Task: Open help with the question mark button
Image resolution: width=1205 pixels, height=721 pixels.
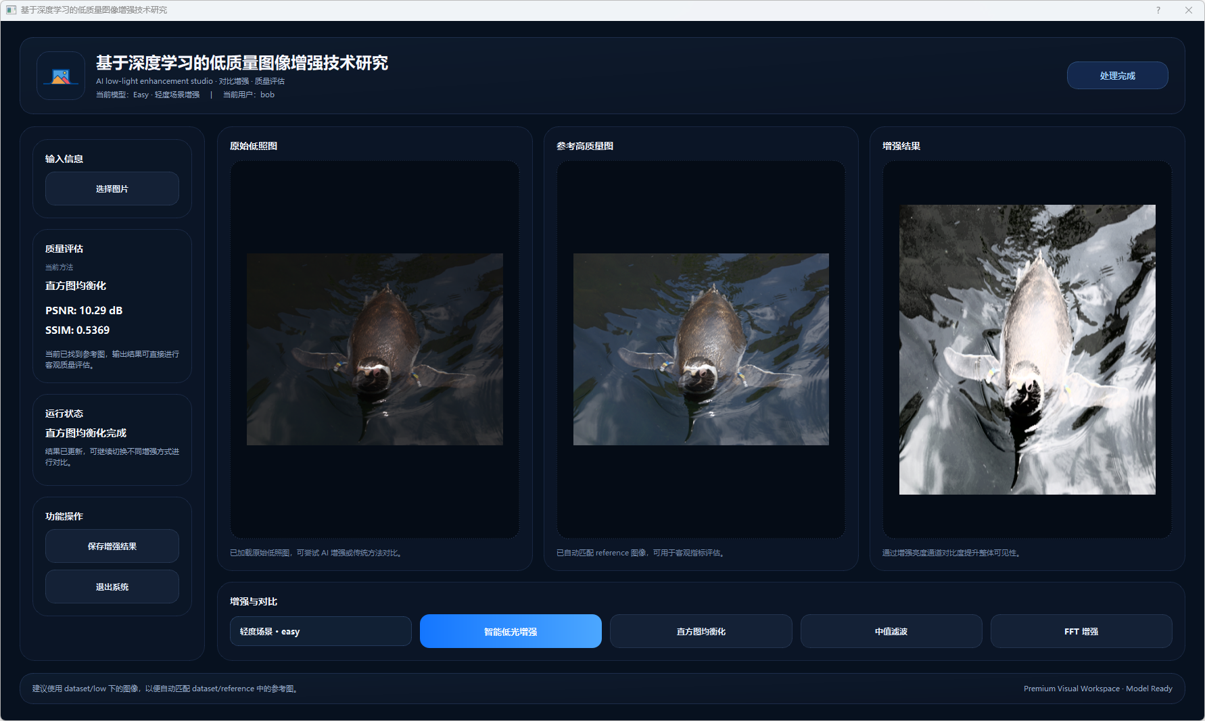Action: 1158,10
